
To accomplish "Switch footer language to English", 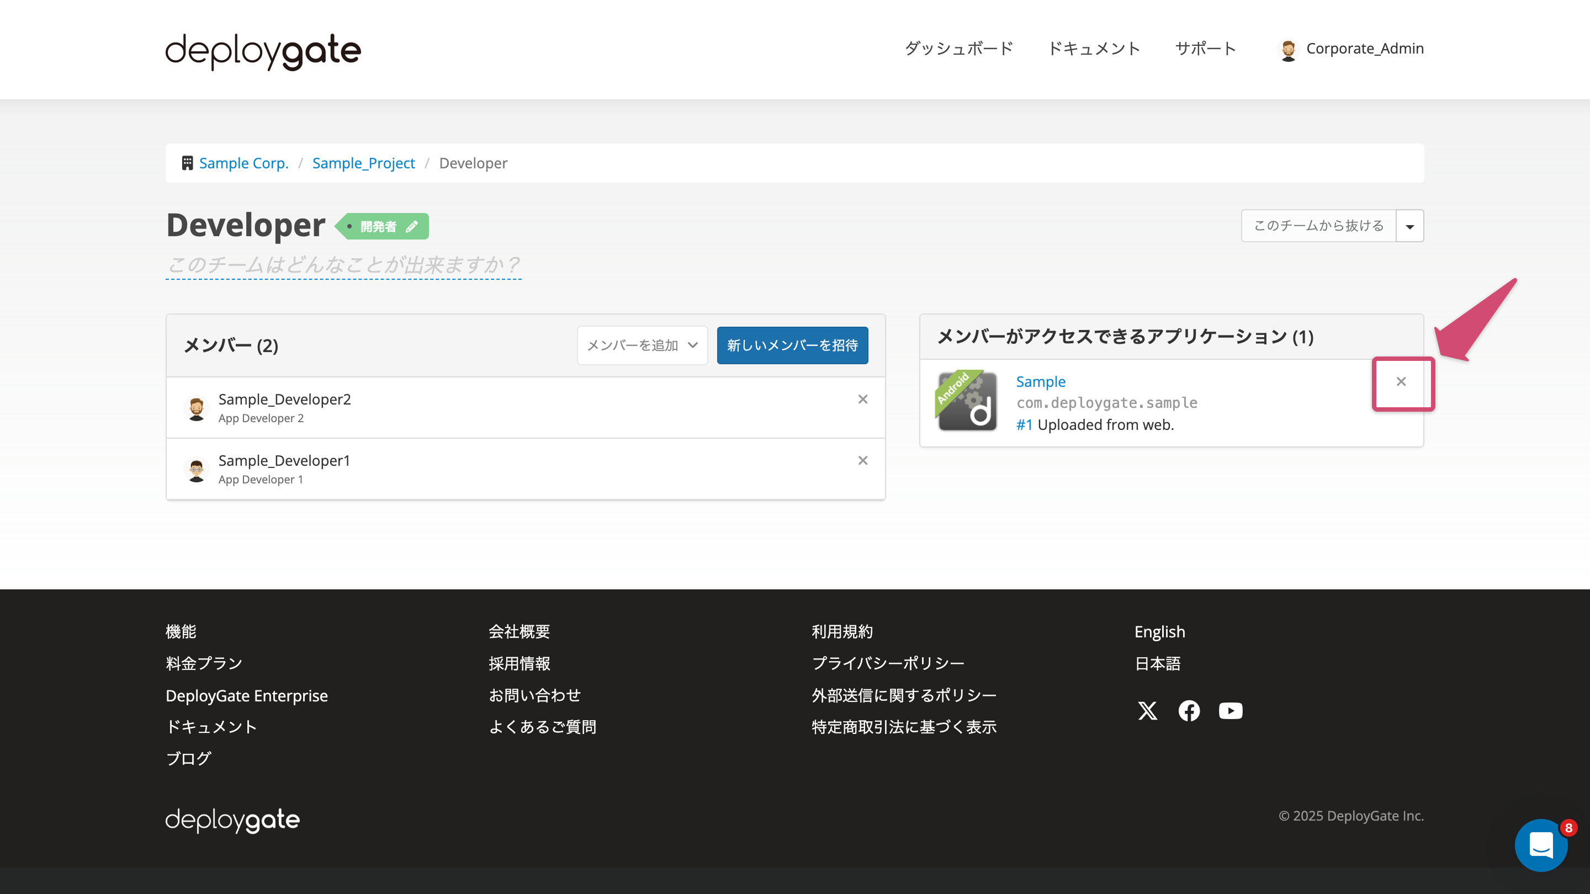I will click(1159, 631).
